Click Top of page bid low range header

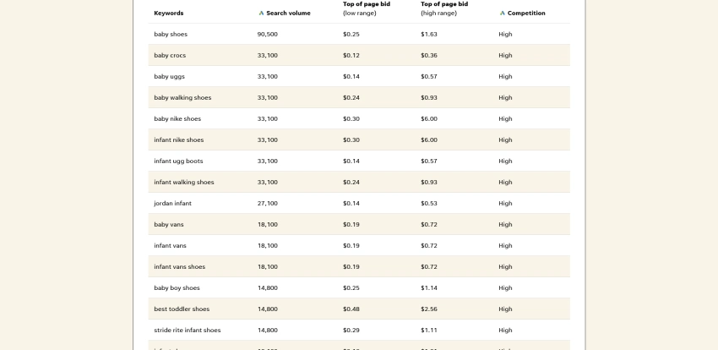click(x=367, y=8)
